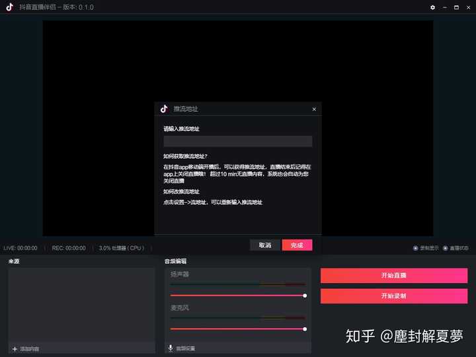Image resolution: width=476 pixels, height=357 pixels.
Task: Click the 3.0% 处理器 (CPU) usage text
Action: click(122, 248)
